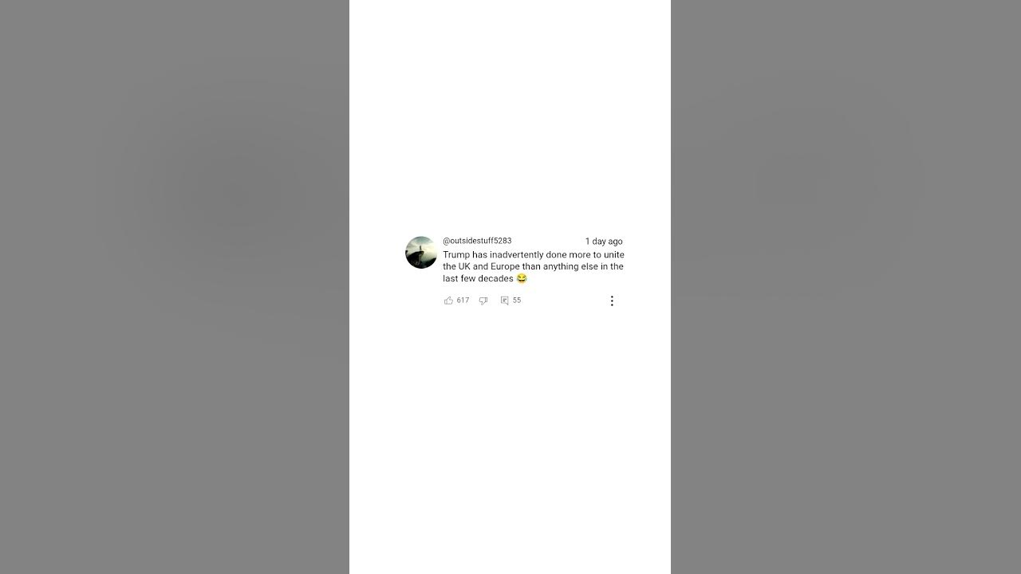Click the word "inadvertently" in the comment
The width and height of the screenshot is (1021, 574).
pos(517,254)
